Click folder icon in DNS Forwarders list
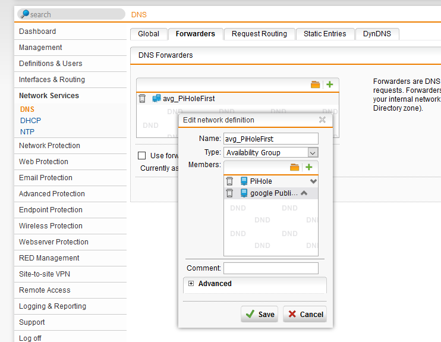The image size is (441, 342). [x=315, y=84]
